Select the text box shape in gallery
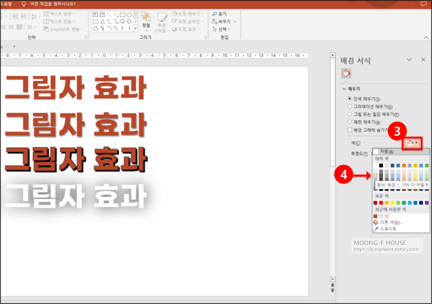This screenshot has height=304, width=432. (95, 14)
